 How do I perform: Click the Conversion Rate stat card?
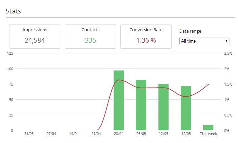pos(146,37)
